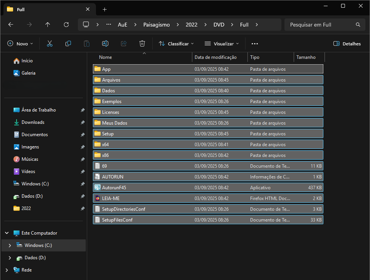This screenshot has height=280, width=370.
Task: Click the Rename icon in toolbar
Action: [x=105, y=44]
